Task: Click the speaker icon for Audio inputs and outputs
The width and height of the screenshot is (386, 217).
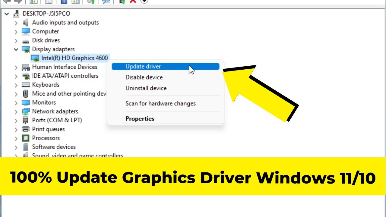Action: [x=26, y=23]
